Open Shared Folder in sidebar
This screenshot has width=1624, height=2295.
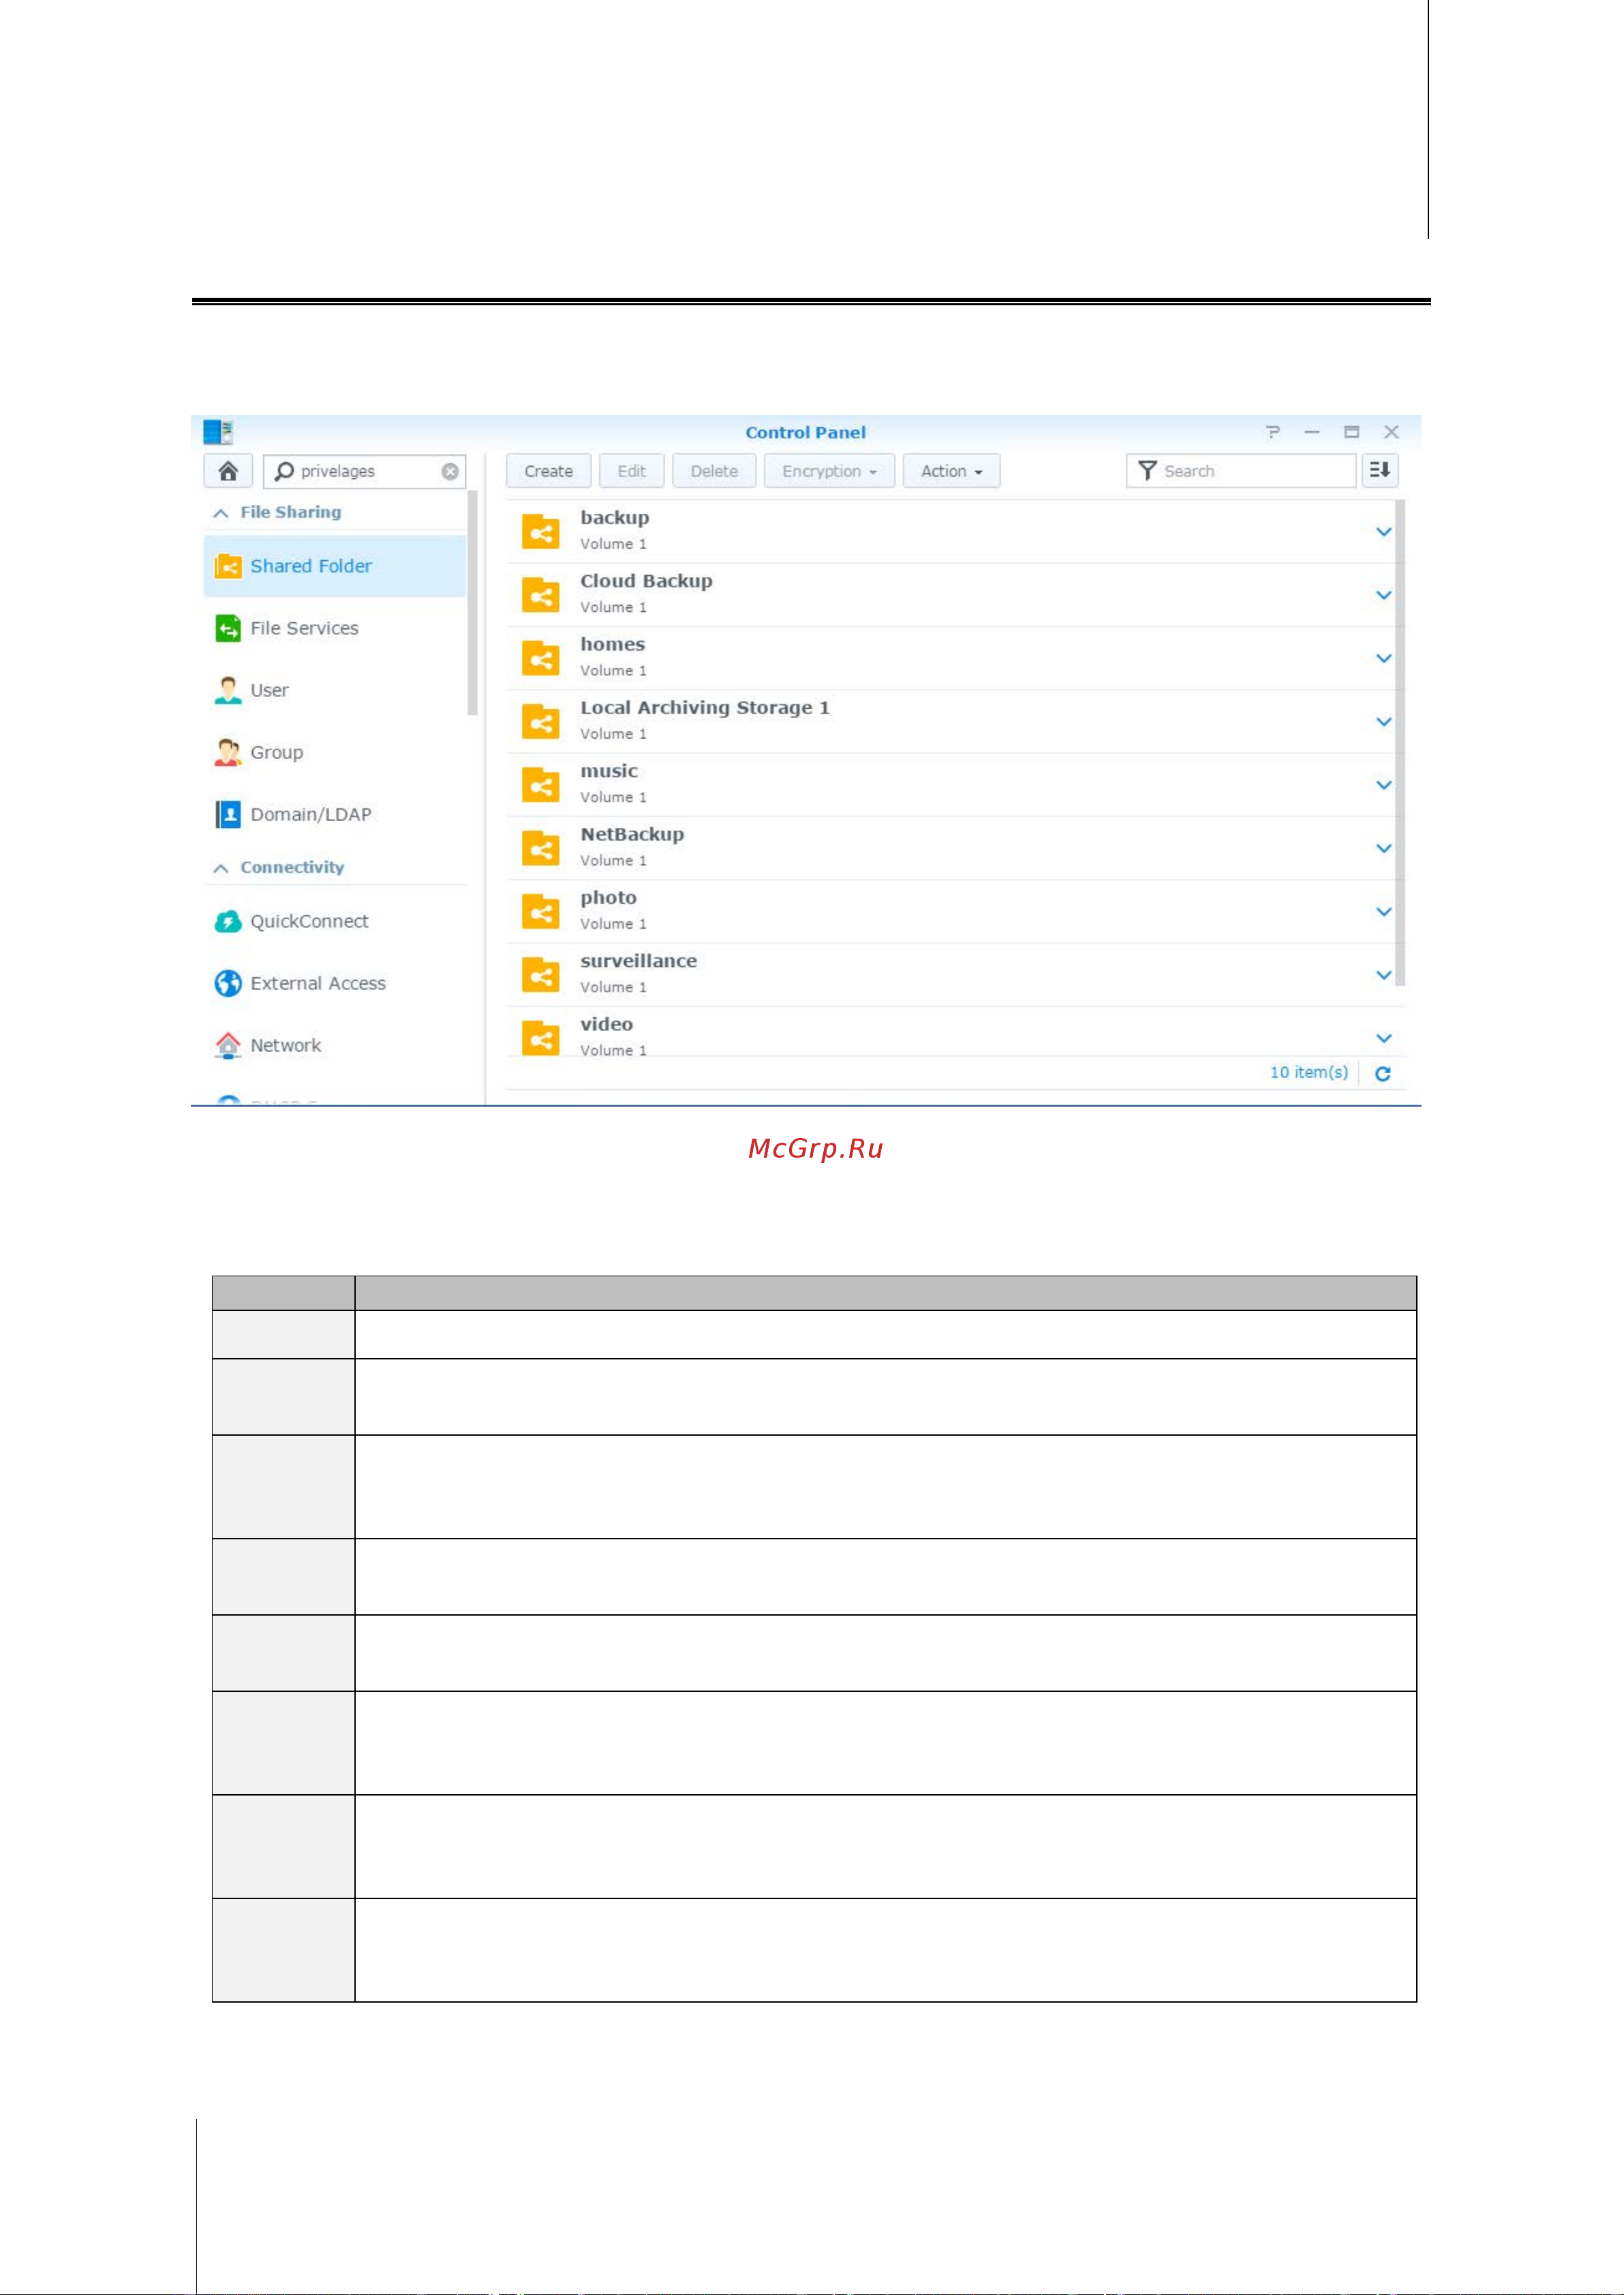(335, 566)
